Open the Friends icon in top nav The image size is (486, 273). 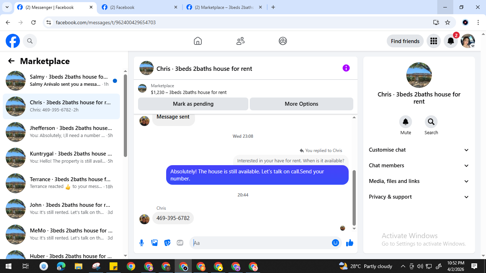241,41
